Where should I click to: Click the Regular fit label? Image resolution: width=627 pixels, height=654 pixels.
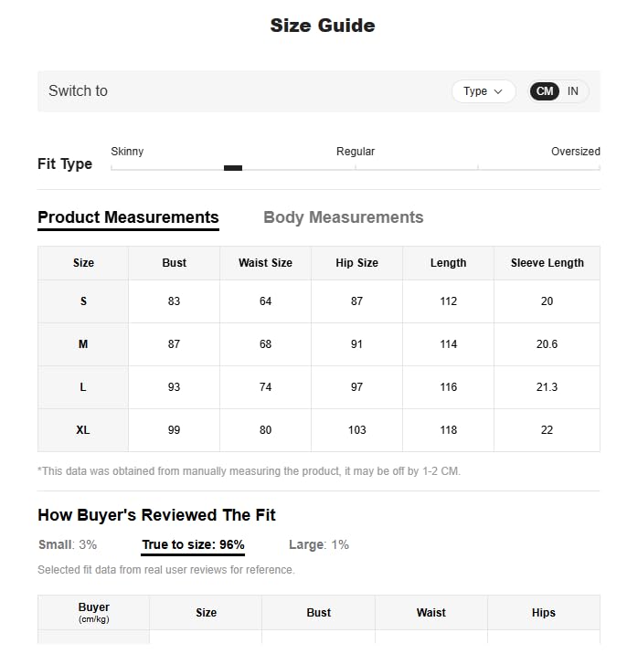356,152
